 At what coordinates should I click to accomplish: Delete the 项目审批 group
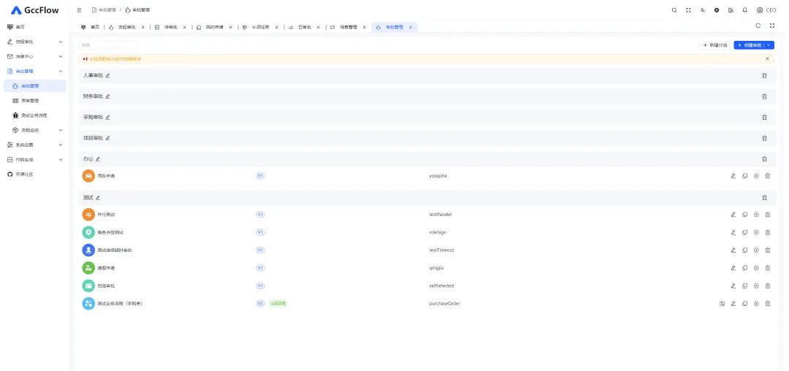(764, 138)
